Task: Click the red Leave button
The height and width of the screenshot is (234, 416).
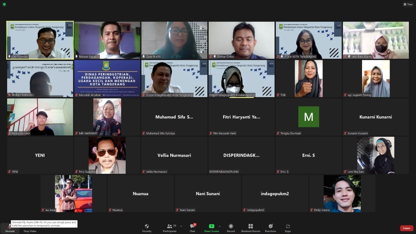Action: click(407, 228)
